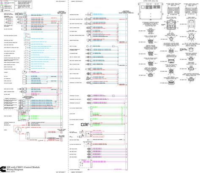Click the circular gauge symbol with needle
Screen dimensions: 200x173
pyautogui.click(x=24, y=72)
